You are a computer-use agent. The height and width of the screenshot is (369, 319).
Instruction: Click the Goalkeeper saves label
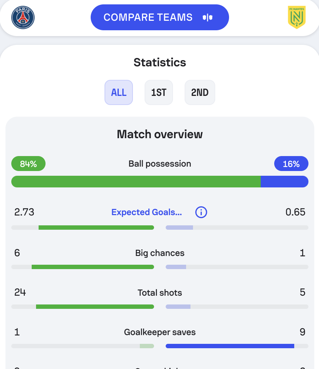(x=160, y=332)
